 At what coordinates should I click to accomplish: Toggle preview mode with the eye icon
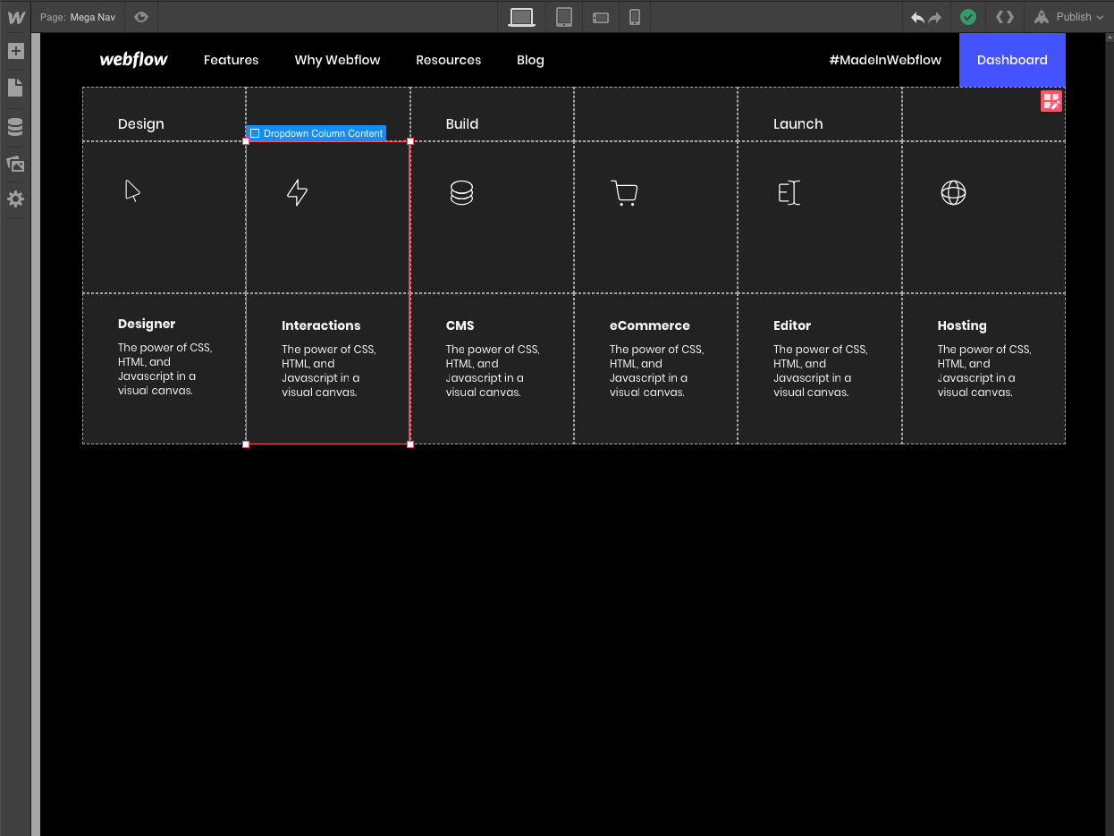tap(141, 17)
